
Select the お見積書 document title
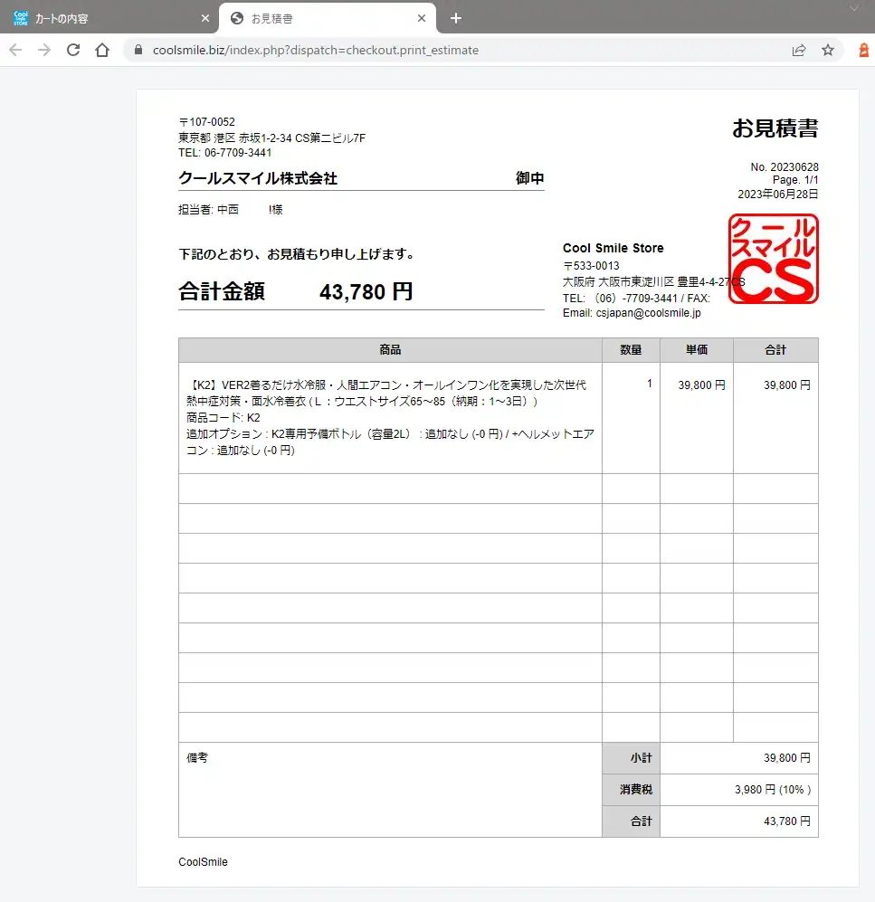[775, 128]
